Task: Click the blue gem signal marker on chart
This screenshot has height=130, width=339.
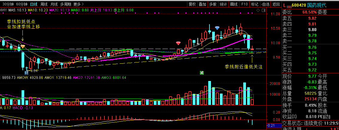Action: (x=217, y=28)
